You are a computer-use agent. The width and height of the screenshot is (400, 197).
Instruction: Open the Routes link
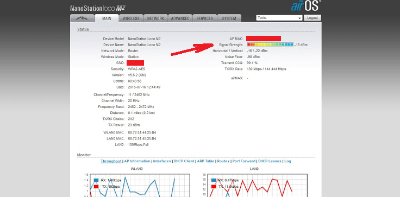[x=223, y=161]
